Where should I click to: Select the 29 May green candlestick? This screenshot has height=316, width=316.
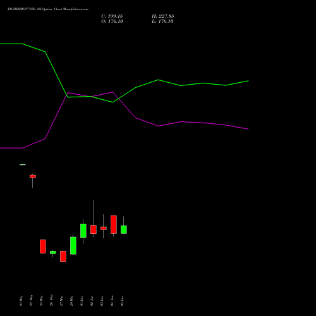point(73,246)
